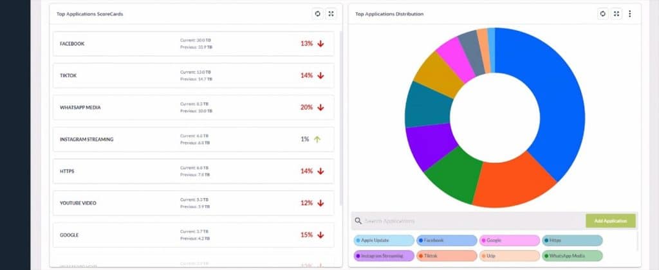The width and height of the screenshot is (659, 270).
Task: Open the GOOGLE scorecard
Action: tap(193, 235)
